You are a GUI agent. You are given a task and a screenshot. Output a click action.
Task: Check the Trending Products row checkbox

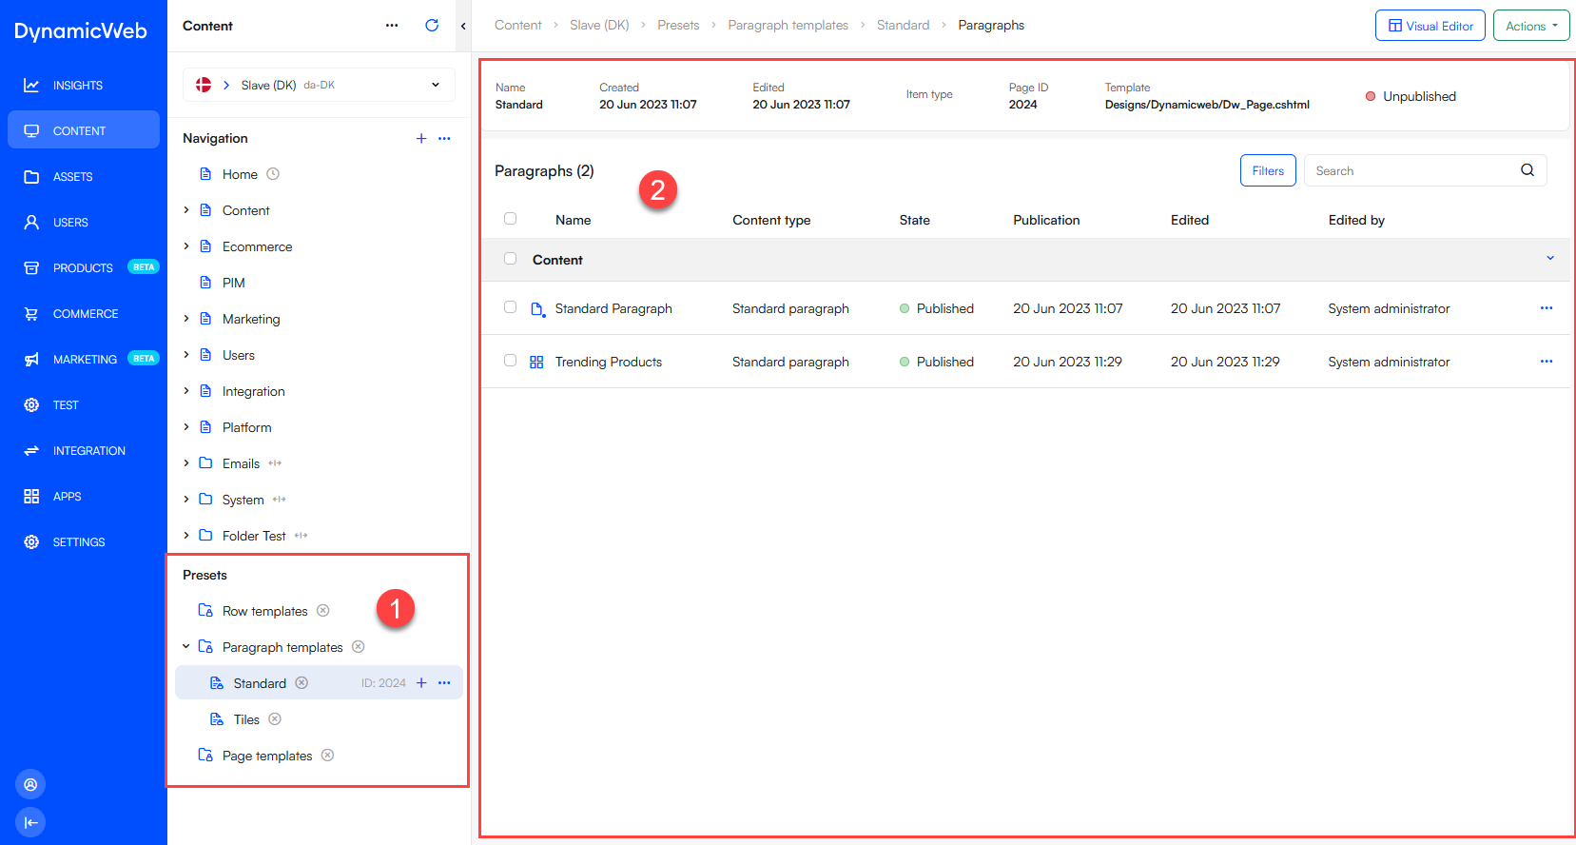(x=511, y=361)
